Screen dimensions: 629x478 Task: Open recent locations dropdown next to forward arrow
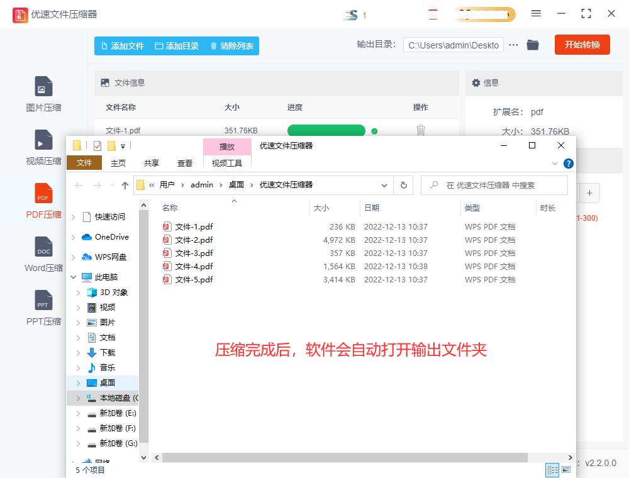point(112,186)
